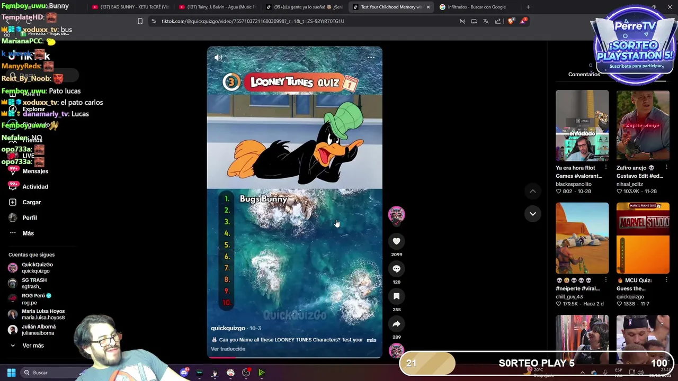This screenshot has width=678, height=381.
Task: Close the 'Test Your Childhood Memory' tab
Action: pos(428,7)
